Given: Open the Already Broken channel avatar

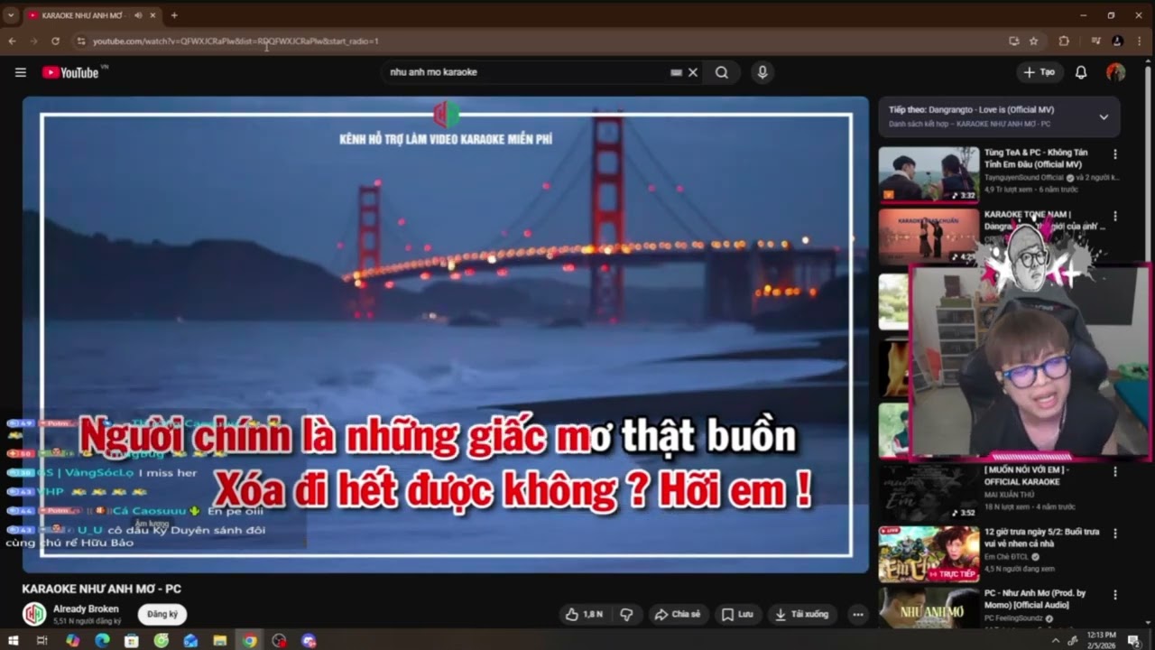Looking at the screenshot, I should click(34, 614).
